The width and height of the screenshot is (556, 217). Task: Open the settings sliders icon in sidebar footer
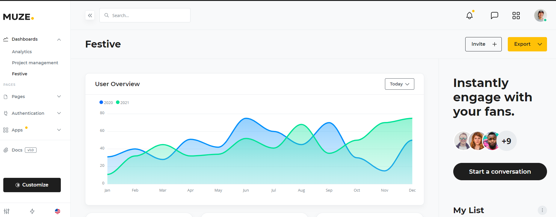[x=7, y=211]
